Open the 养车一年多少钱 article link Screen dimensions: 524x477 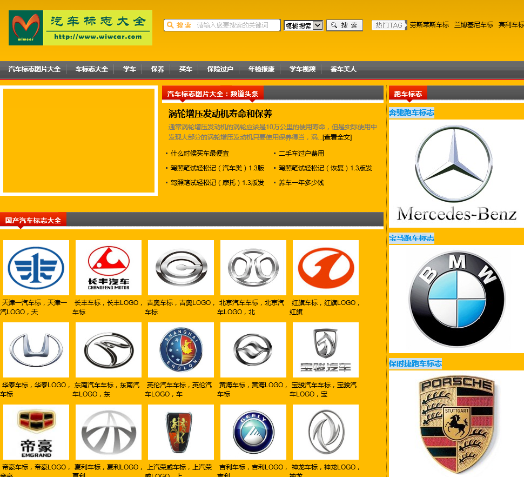click(x=301, y=183)
